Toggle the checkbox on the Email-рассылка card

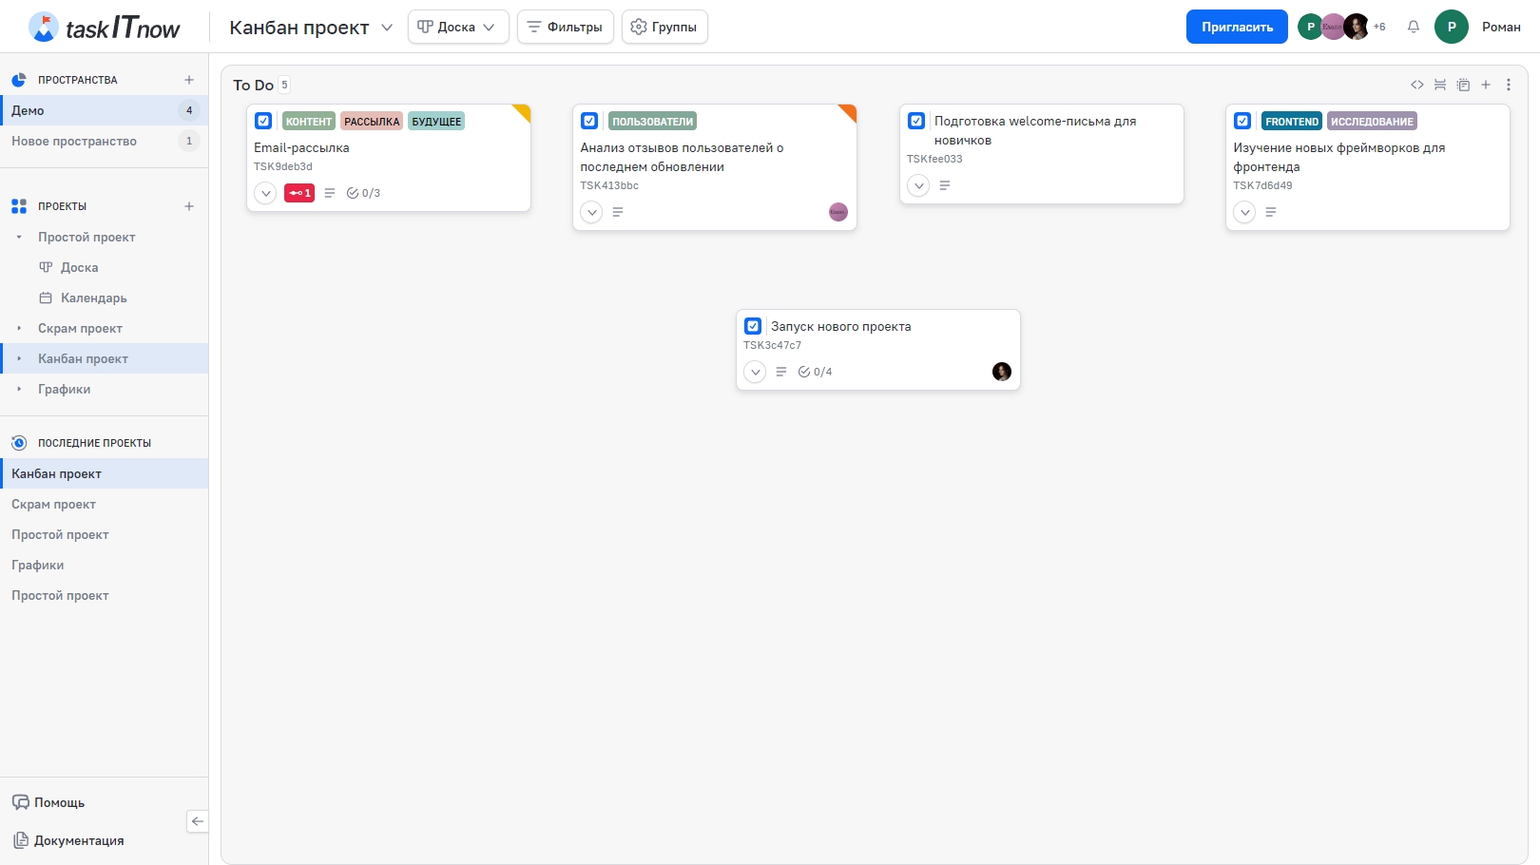point(263,121)
